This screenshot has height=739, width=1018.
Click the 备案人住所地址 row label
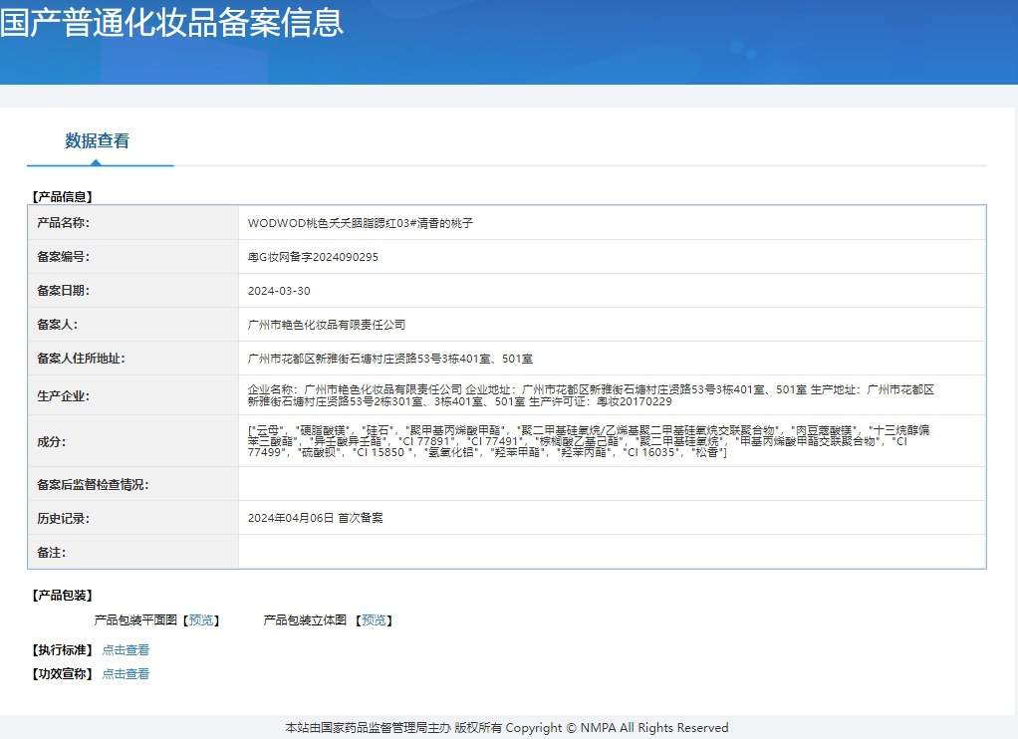(x=81, y=358)
